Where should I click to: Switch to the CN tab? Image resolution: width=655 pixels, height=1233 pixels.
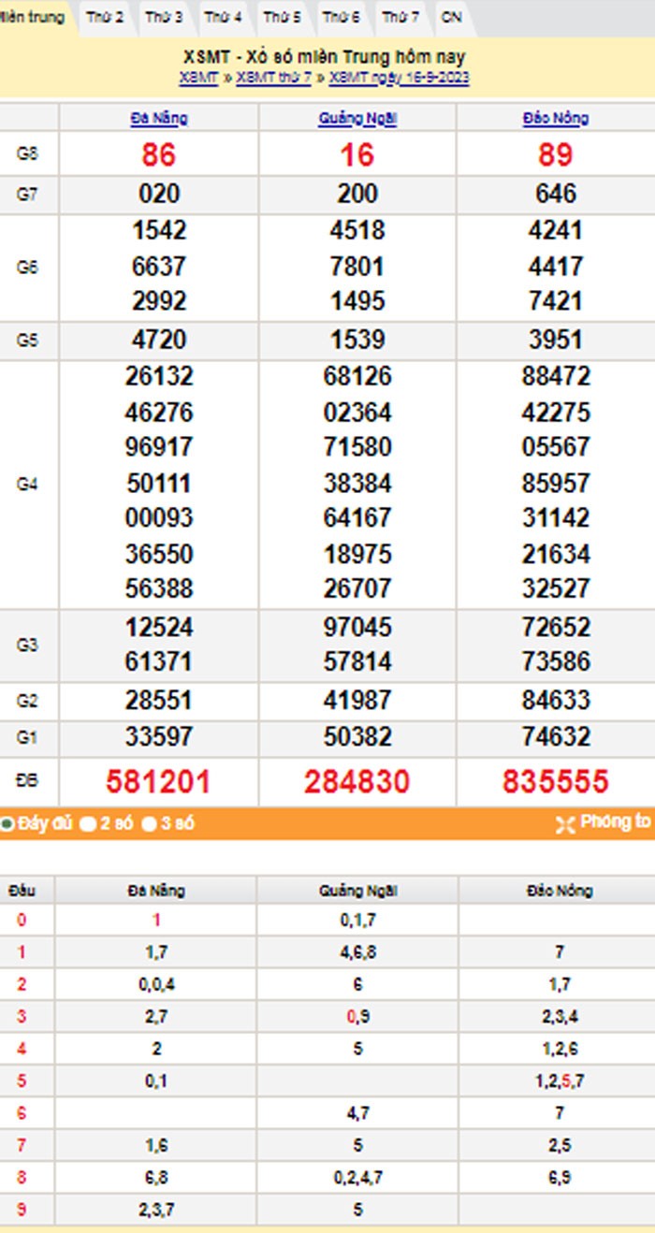[x=451, y=17]
